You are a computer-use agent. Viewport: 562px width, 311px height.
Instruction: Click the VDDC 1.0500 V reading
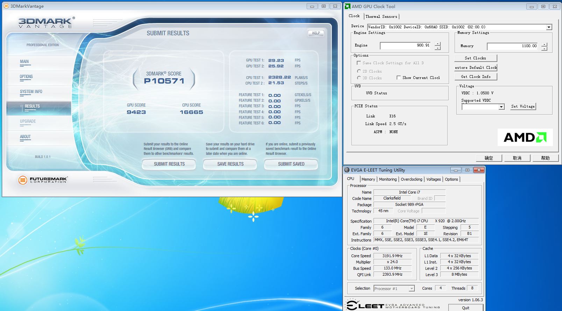[x=477, y=93]
